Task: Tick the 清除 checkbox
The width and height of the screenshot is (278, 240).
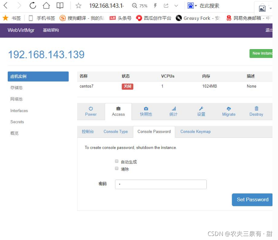Action: (x=117, y=169)
